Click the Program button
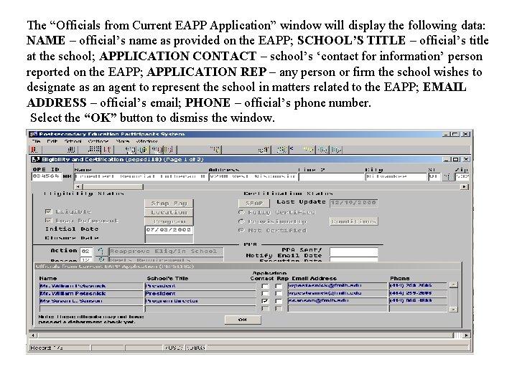Viewport: 517px width, 387px height. click(x=169, y=221)
